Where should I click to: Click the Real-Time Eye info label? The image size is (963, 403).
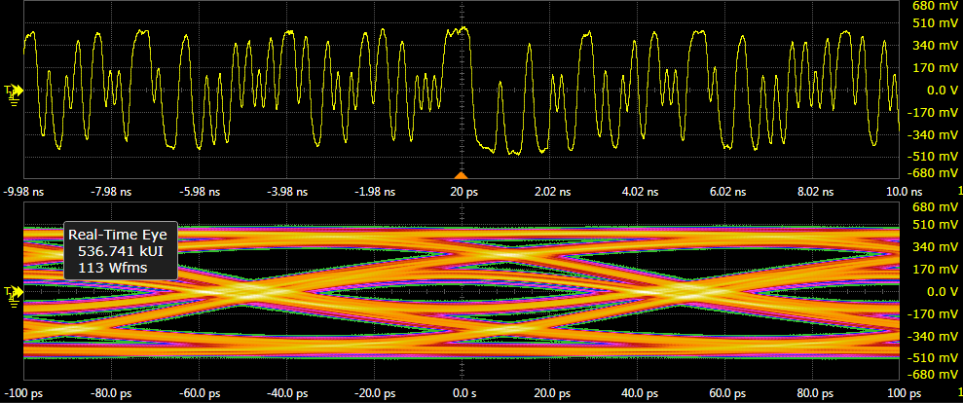click(x=117, y=235)
